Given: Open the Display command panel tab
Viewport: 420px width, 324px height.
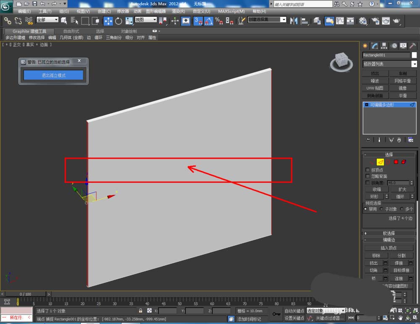Looking at the screenshot, I should [x=403, y=46].
